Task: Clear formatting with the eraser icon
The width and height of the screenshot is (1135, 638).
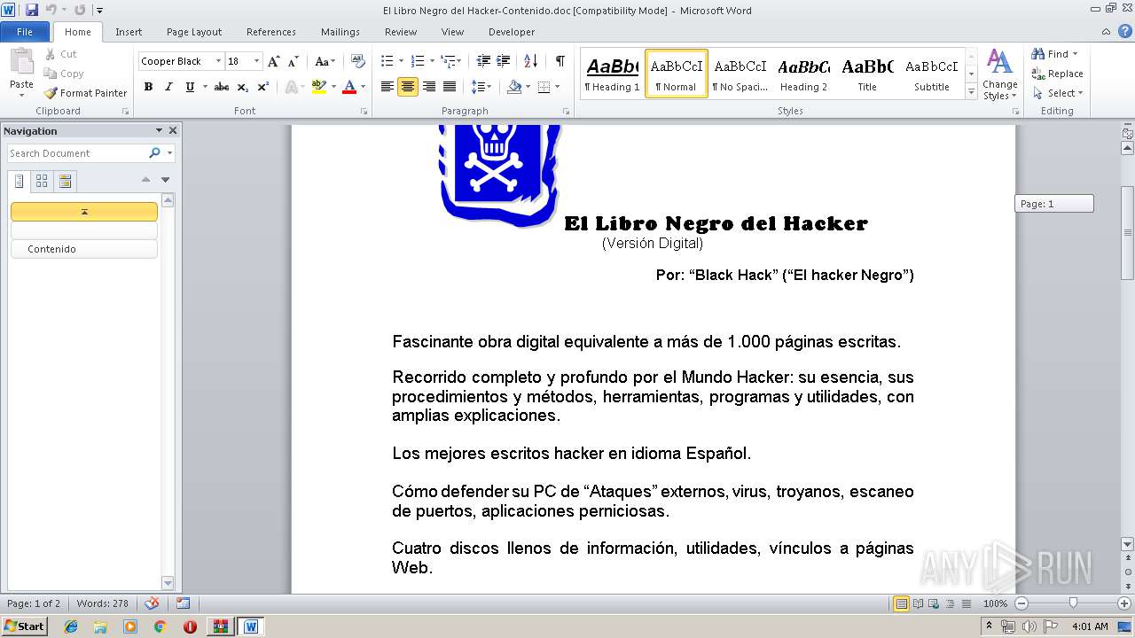Action: [x=358, y=61]
